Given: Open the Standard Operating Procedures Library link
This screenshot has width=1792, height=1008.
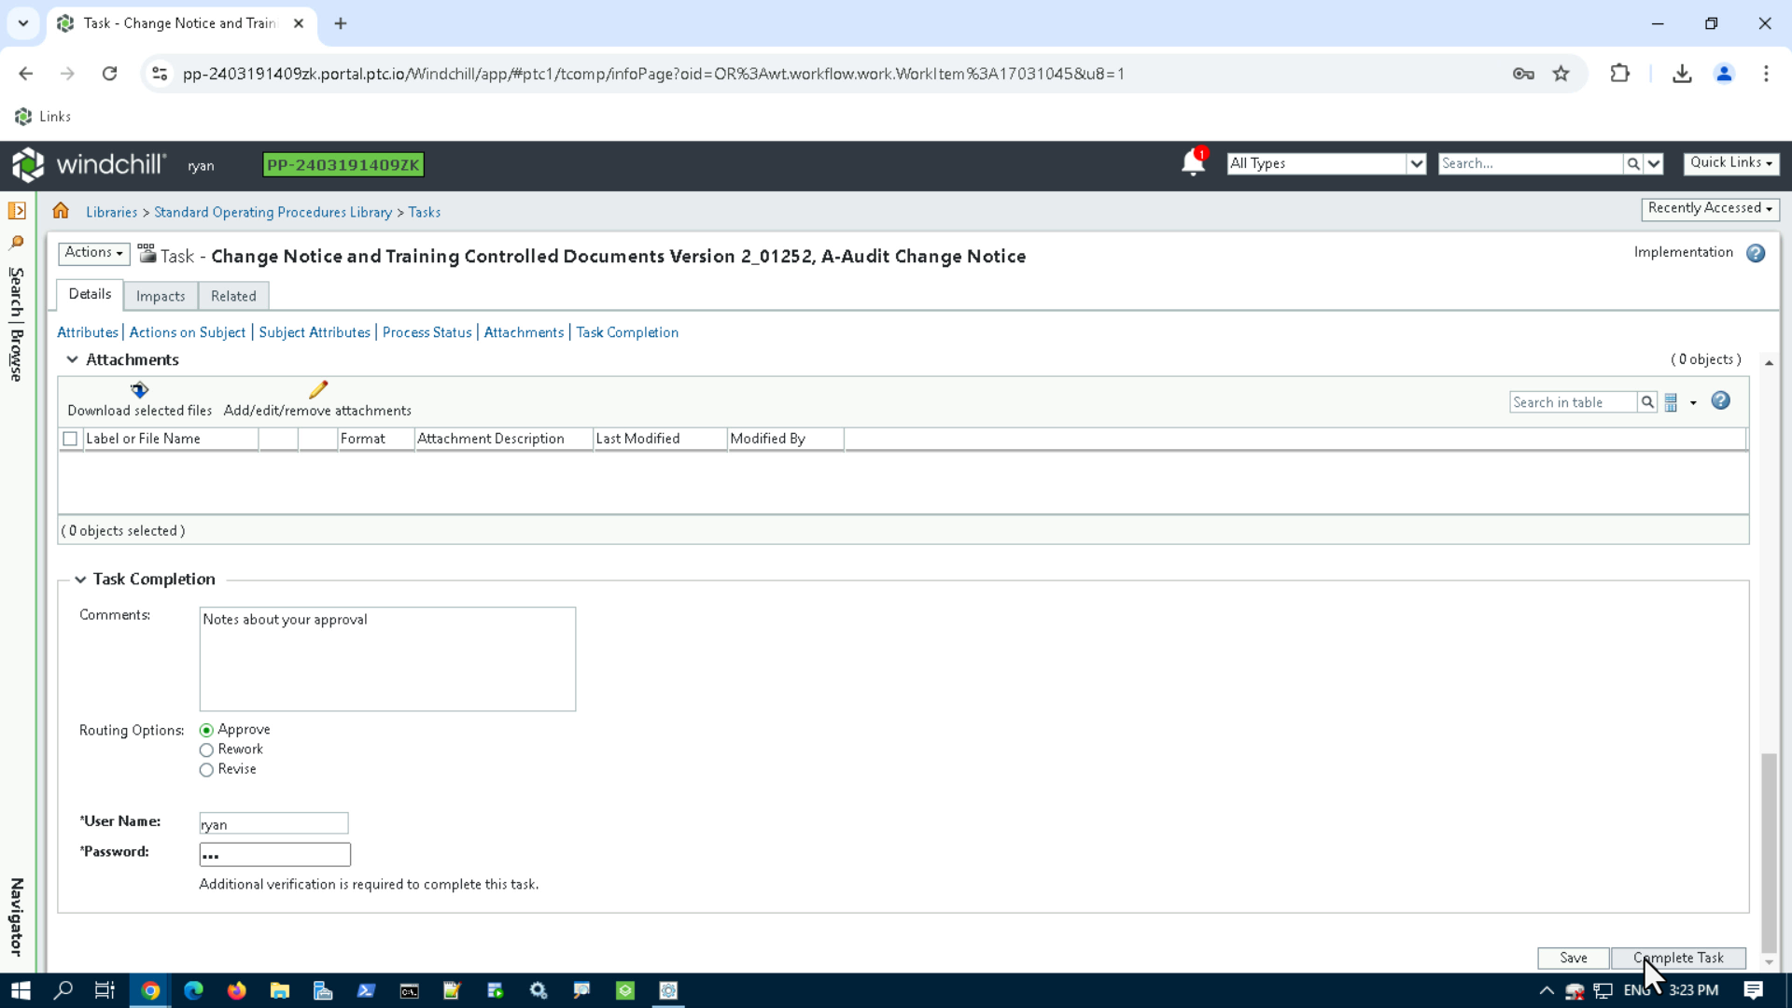Looking at the screenshot, I should tap(273, 212).
